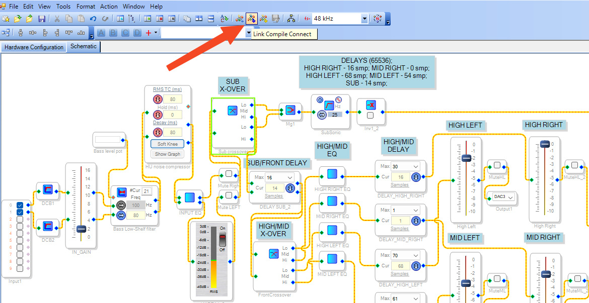Click the DCB1 filter block icon
Image resolution: width=589 pixels, height=303 pixels.
coord(47,190)
